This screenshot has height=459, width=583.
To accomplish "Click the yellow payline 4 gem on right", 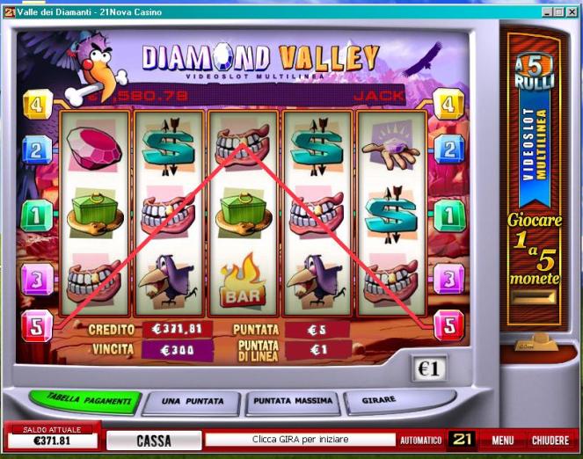I will pos(448,105).
